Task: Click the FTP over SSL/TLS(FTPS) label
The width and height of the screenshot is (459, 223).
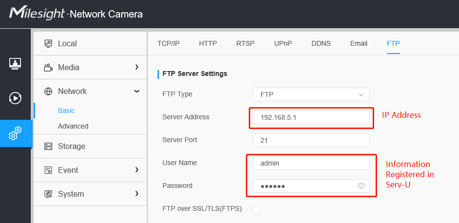Action: [202, 209]
